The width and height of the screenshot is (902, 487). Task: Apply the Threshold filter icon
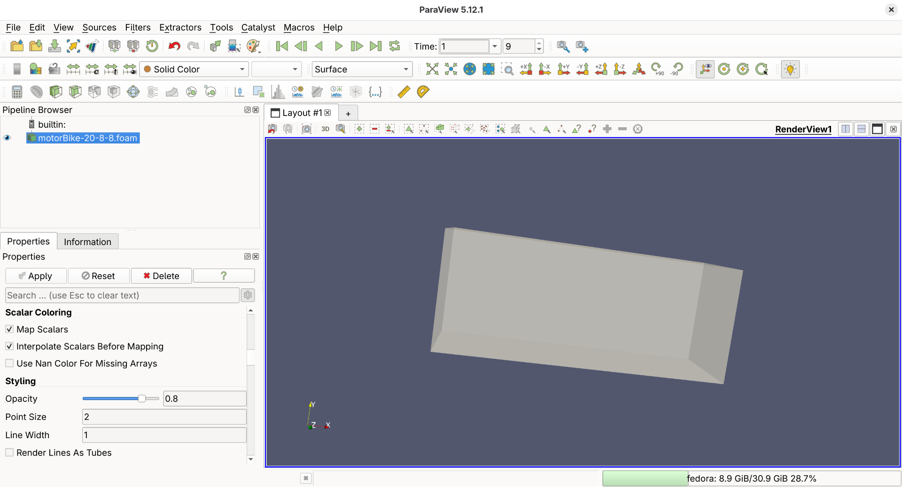tap(94, 92)
